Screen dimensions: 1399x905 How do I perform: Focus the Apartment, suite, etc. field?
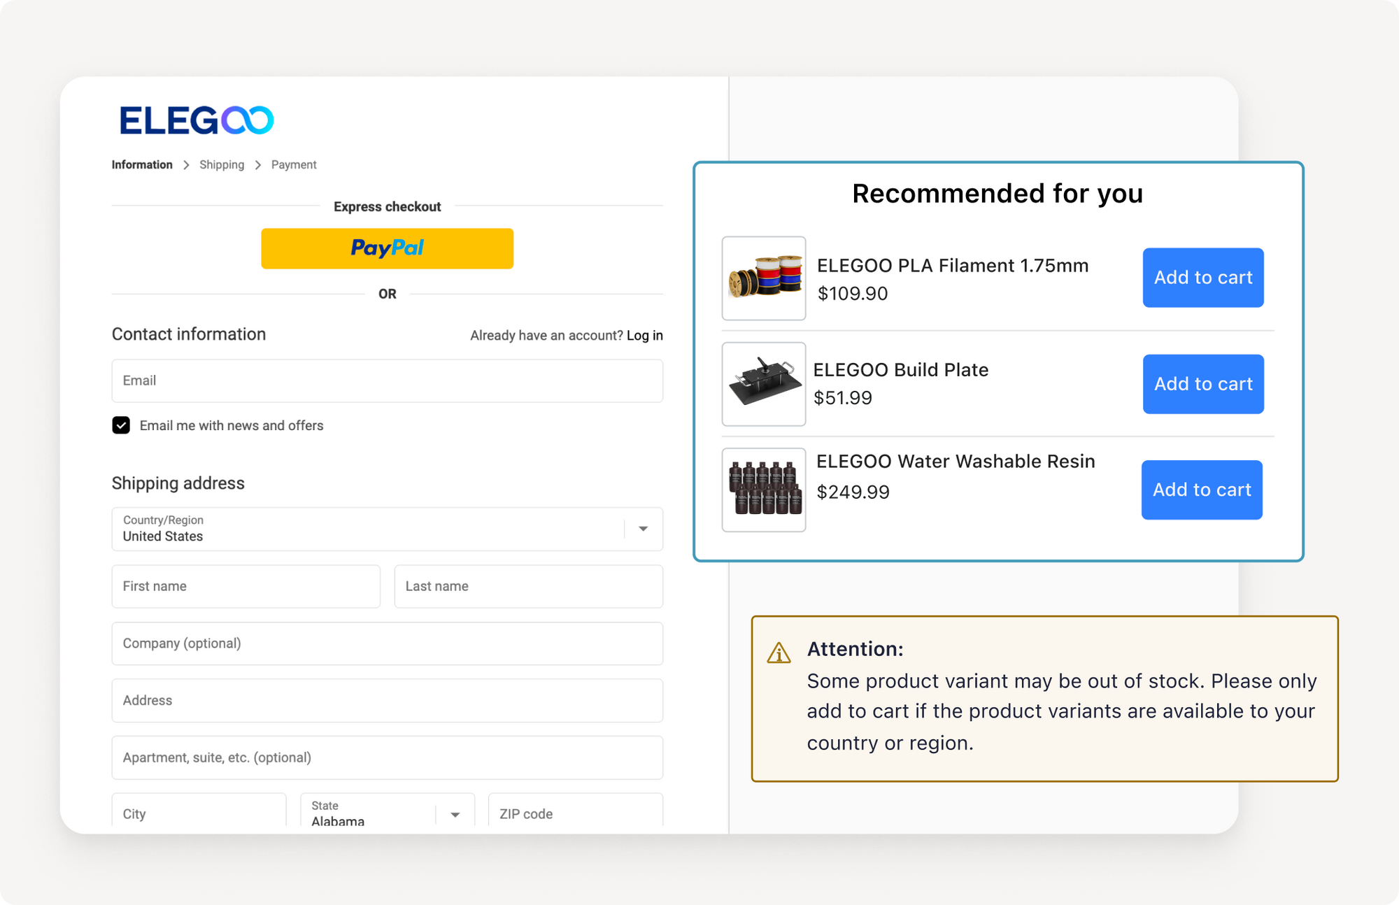[x=387, y=757]
